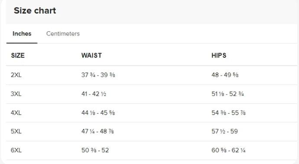Image resolution: width=299 pixels, height=164 pixels.
Task: Click the 4XL waist value 44 ⅛ - 45 ⅝
Action: pos(98,113)
